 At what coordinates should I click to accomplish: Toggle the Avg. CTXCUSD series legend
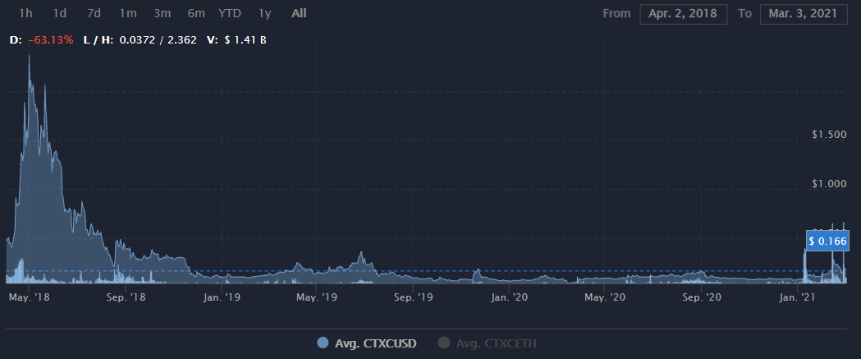[368, 343]
